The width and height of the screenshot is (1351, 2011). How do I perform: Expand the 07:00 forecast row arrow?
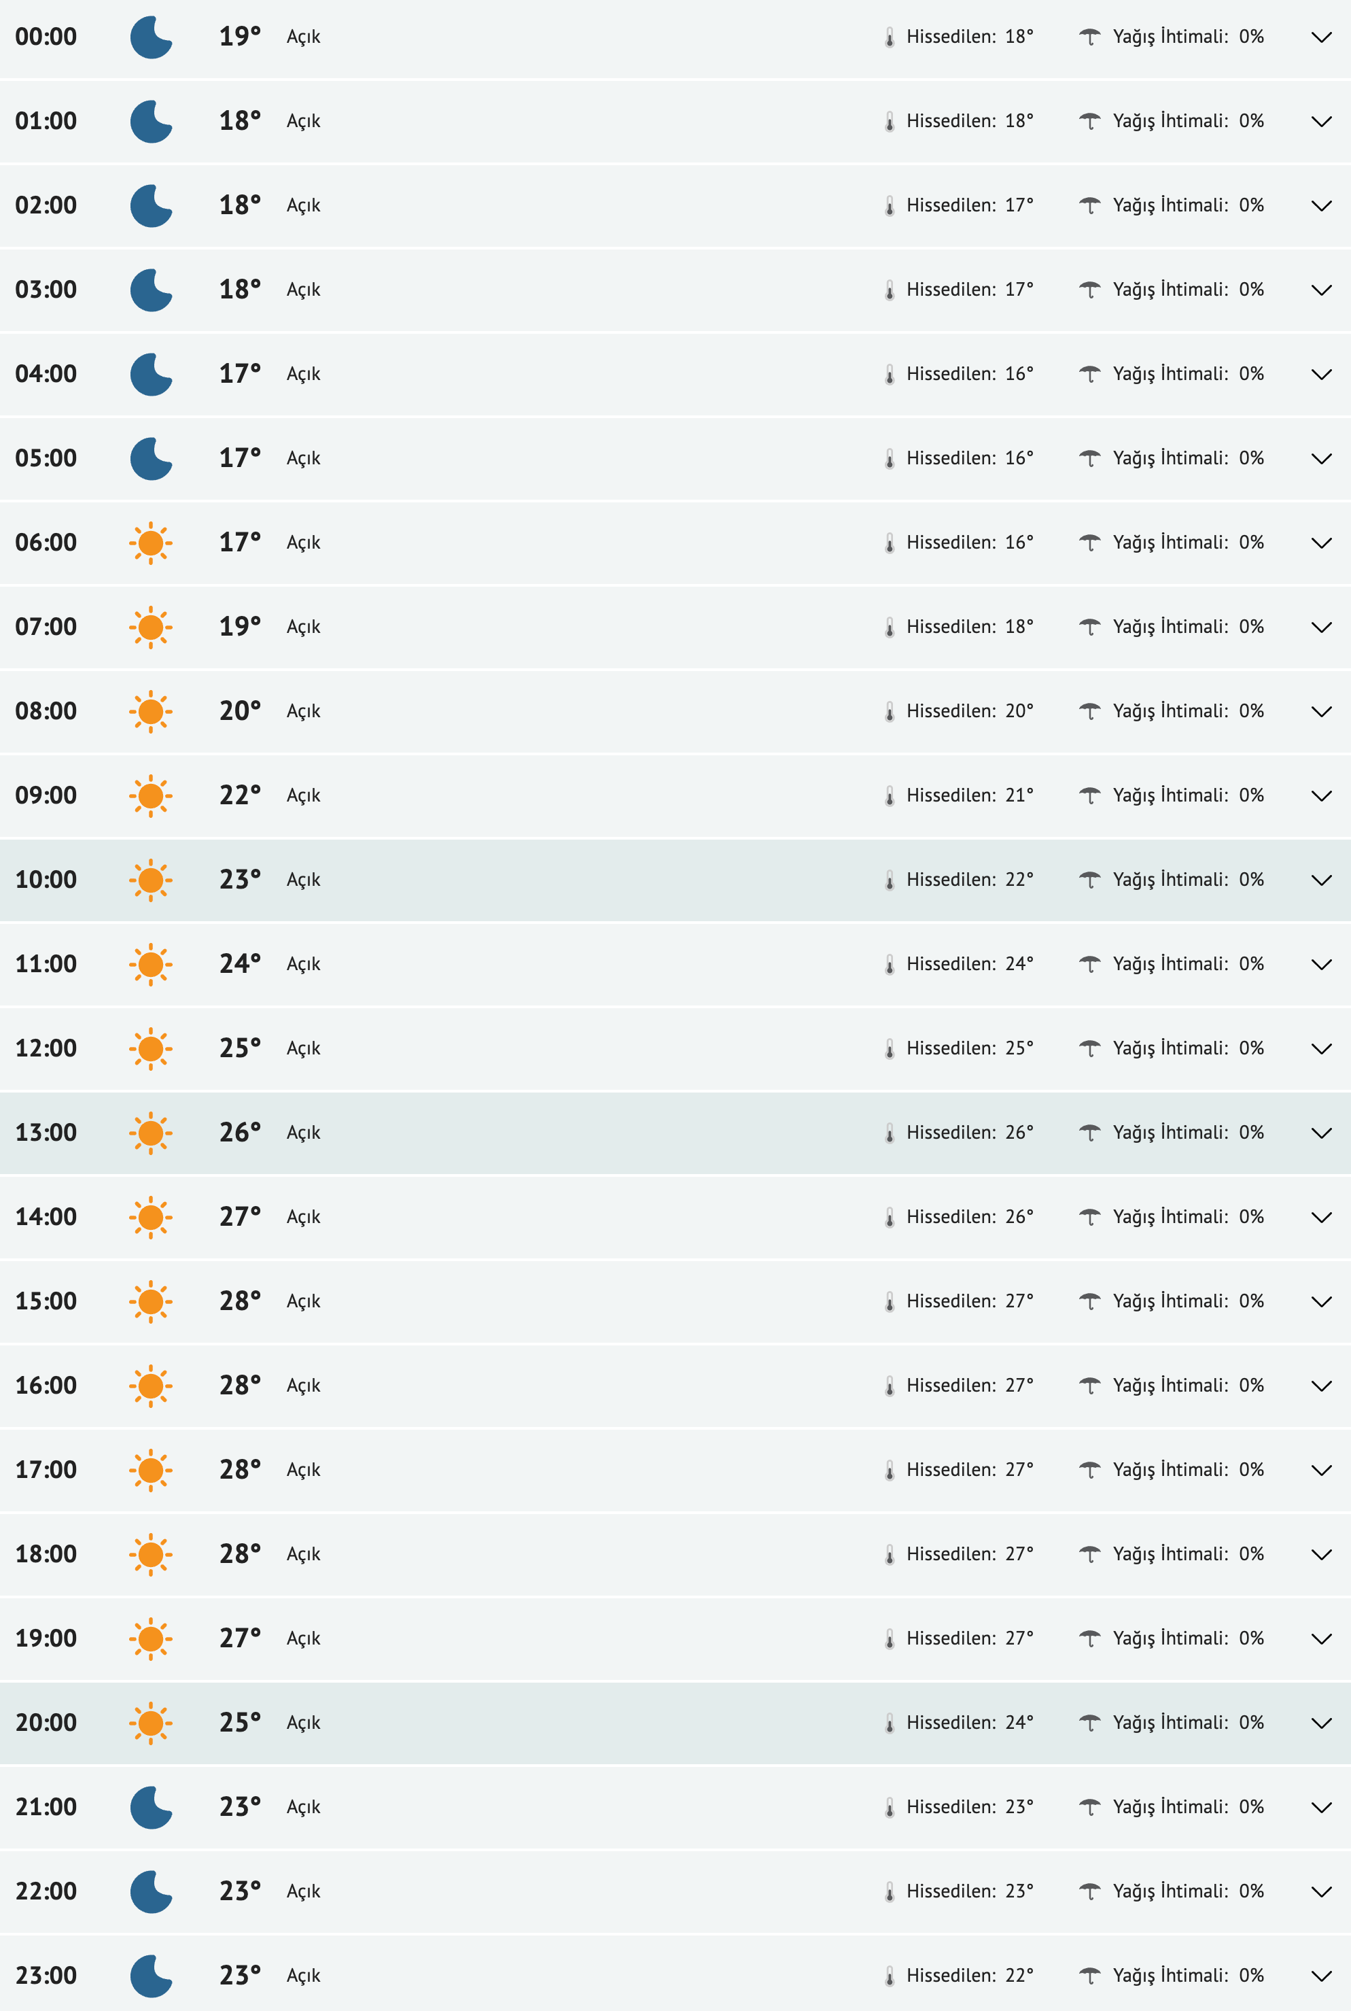click(x=1321, y=628)
